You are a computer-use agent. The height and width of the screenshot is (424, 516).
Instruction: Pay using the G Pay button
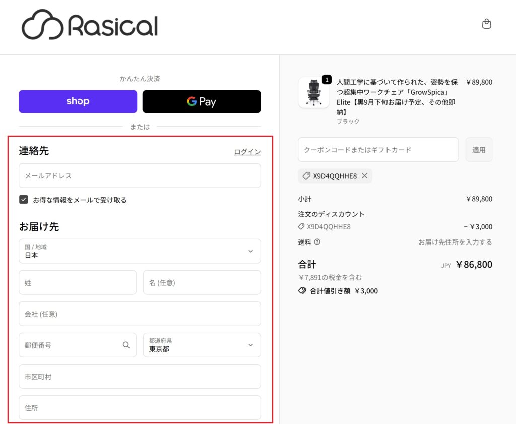click(202, 101)
